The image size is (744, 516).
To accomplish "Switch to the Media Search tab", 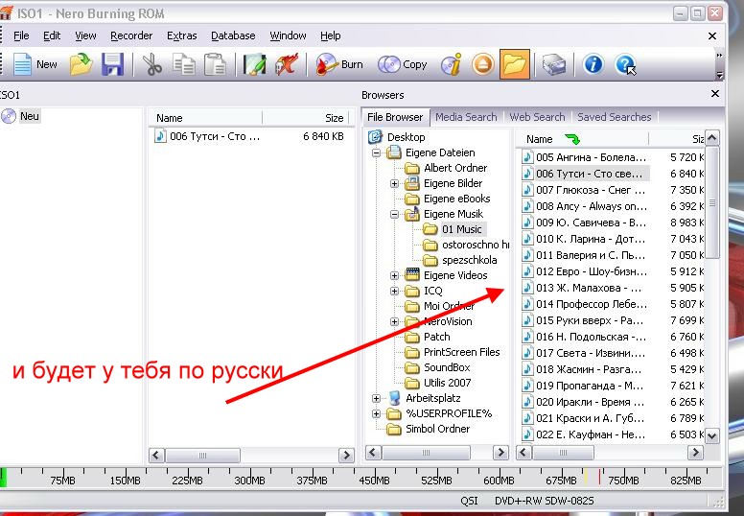I will pyautogui.click(x=466, y=117).
